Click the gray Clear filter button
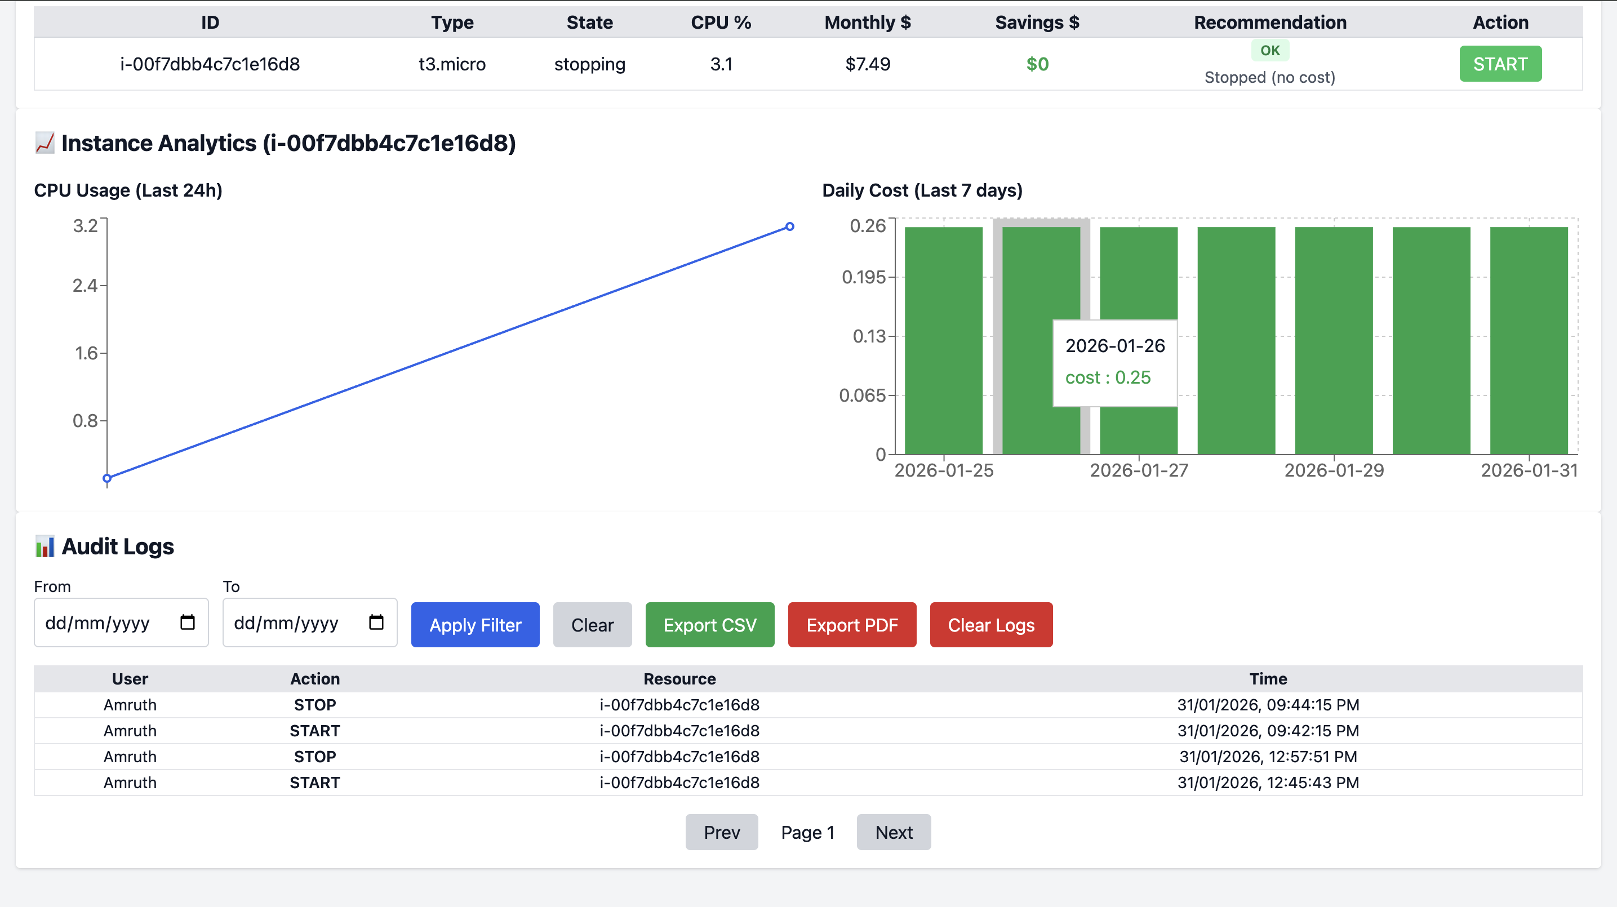Screen dimensions: 1617x907 (592, 625)
